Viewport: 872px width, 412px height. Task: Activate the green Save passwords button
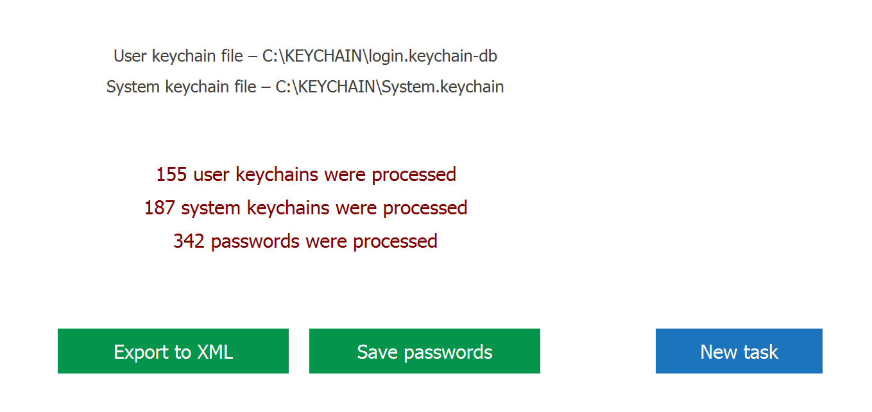(x=424, y=351)
